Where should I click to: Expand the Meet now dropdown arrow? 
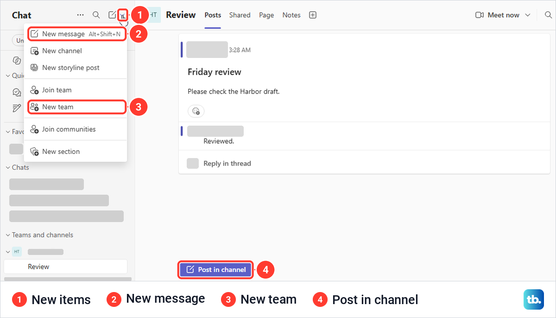click(x=527, y=15)
